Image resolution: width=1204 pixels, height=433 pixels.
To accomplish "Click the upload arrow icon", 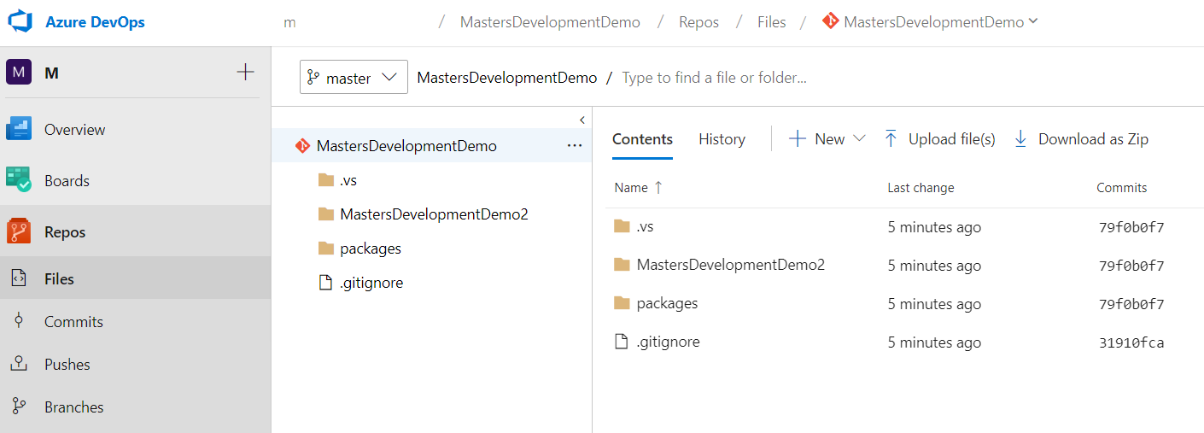I will pyautogui.click(x=891, y=139).
